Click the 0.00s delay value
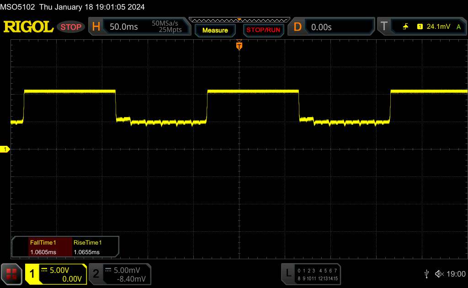Image resolution: width=468 pixels, height=288 pixels. [x=321, y=27]
